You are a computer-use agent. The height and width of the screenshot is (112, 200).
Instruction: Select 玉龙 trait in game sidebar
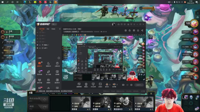click(11, 32)
